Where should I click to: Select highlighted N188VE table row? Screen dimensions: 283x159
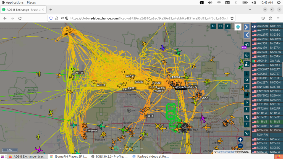[x=267, y=122]
